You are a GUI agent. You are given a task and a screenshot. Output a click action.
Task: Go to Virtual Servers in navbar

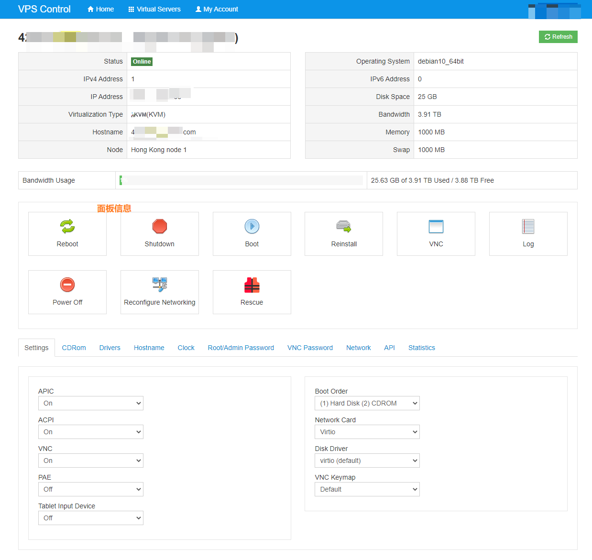pyautogui.click(x=154, y=9)
